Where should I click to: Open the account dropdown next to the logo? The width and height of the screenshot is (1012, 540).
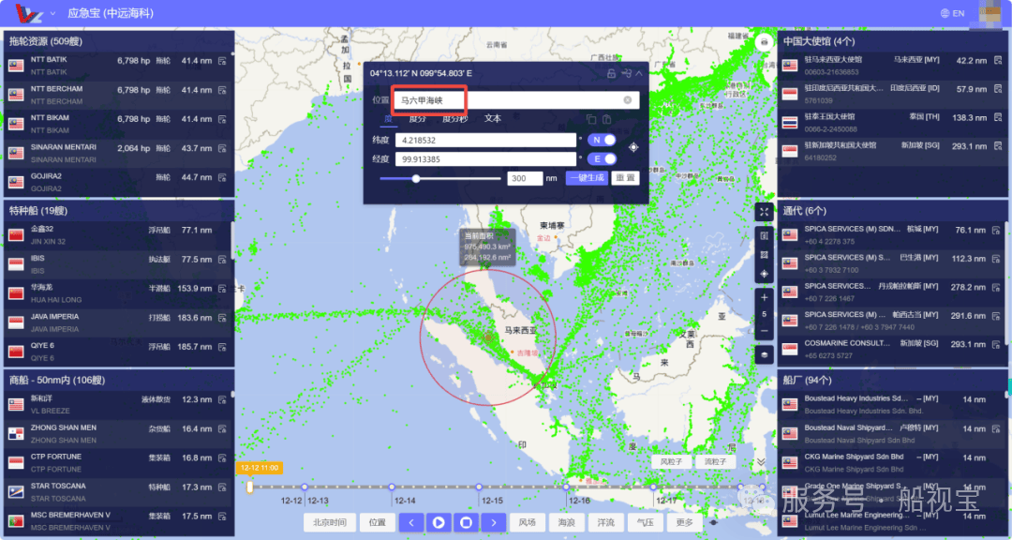tap(52, 13)
